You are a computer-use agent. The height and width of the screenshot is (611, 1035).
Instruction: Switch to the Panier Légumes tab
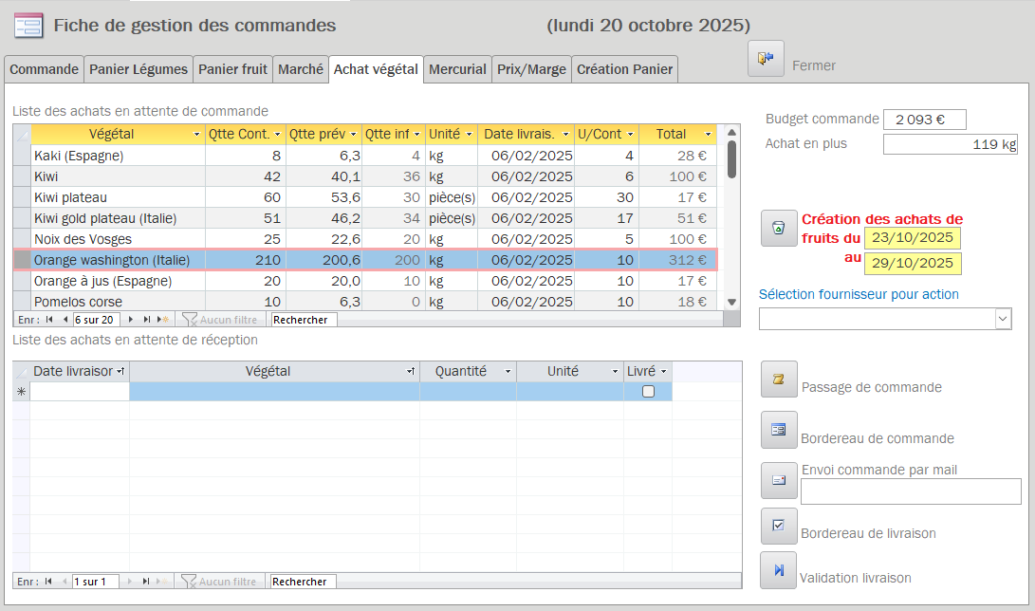coord(138,69)
